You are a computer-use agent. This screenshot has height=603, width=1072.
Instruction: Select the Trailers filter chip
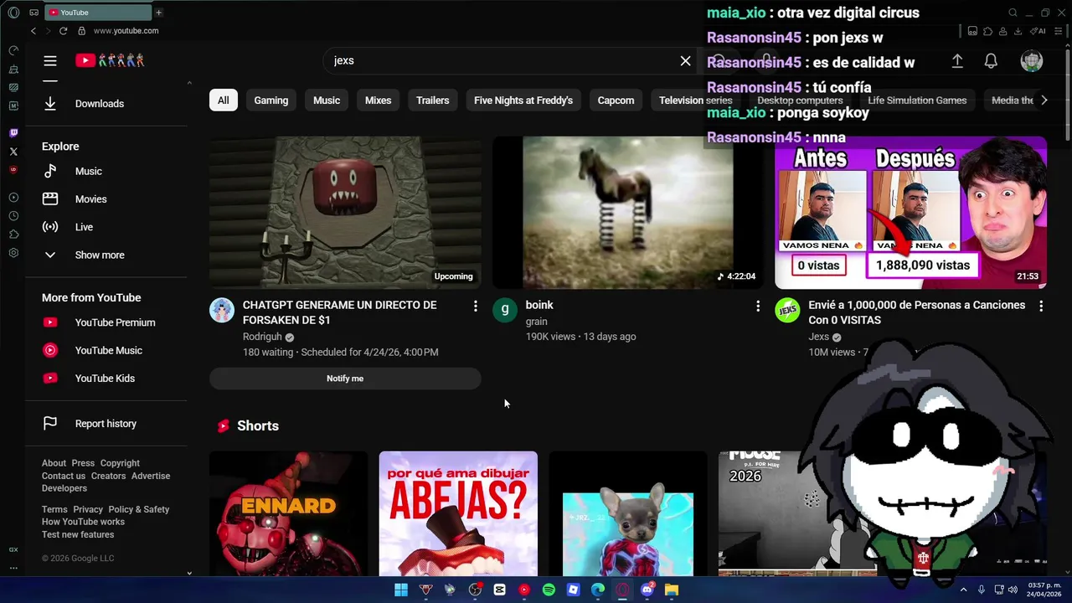[433, 100]
